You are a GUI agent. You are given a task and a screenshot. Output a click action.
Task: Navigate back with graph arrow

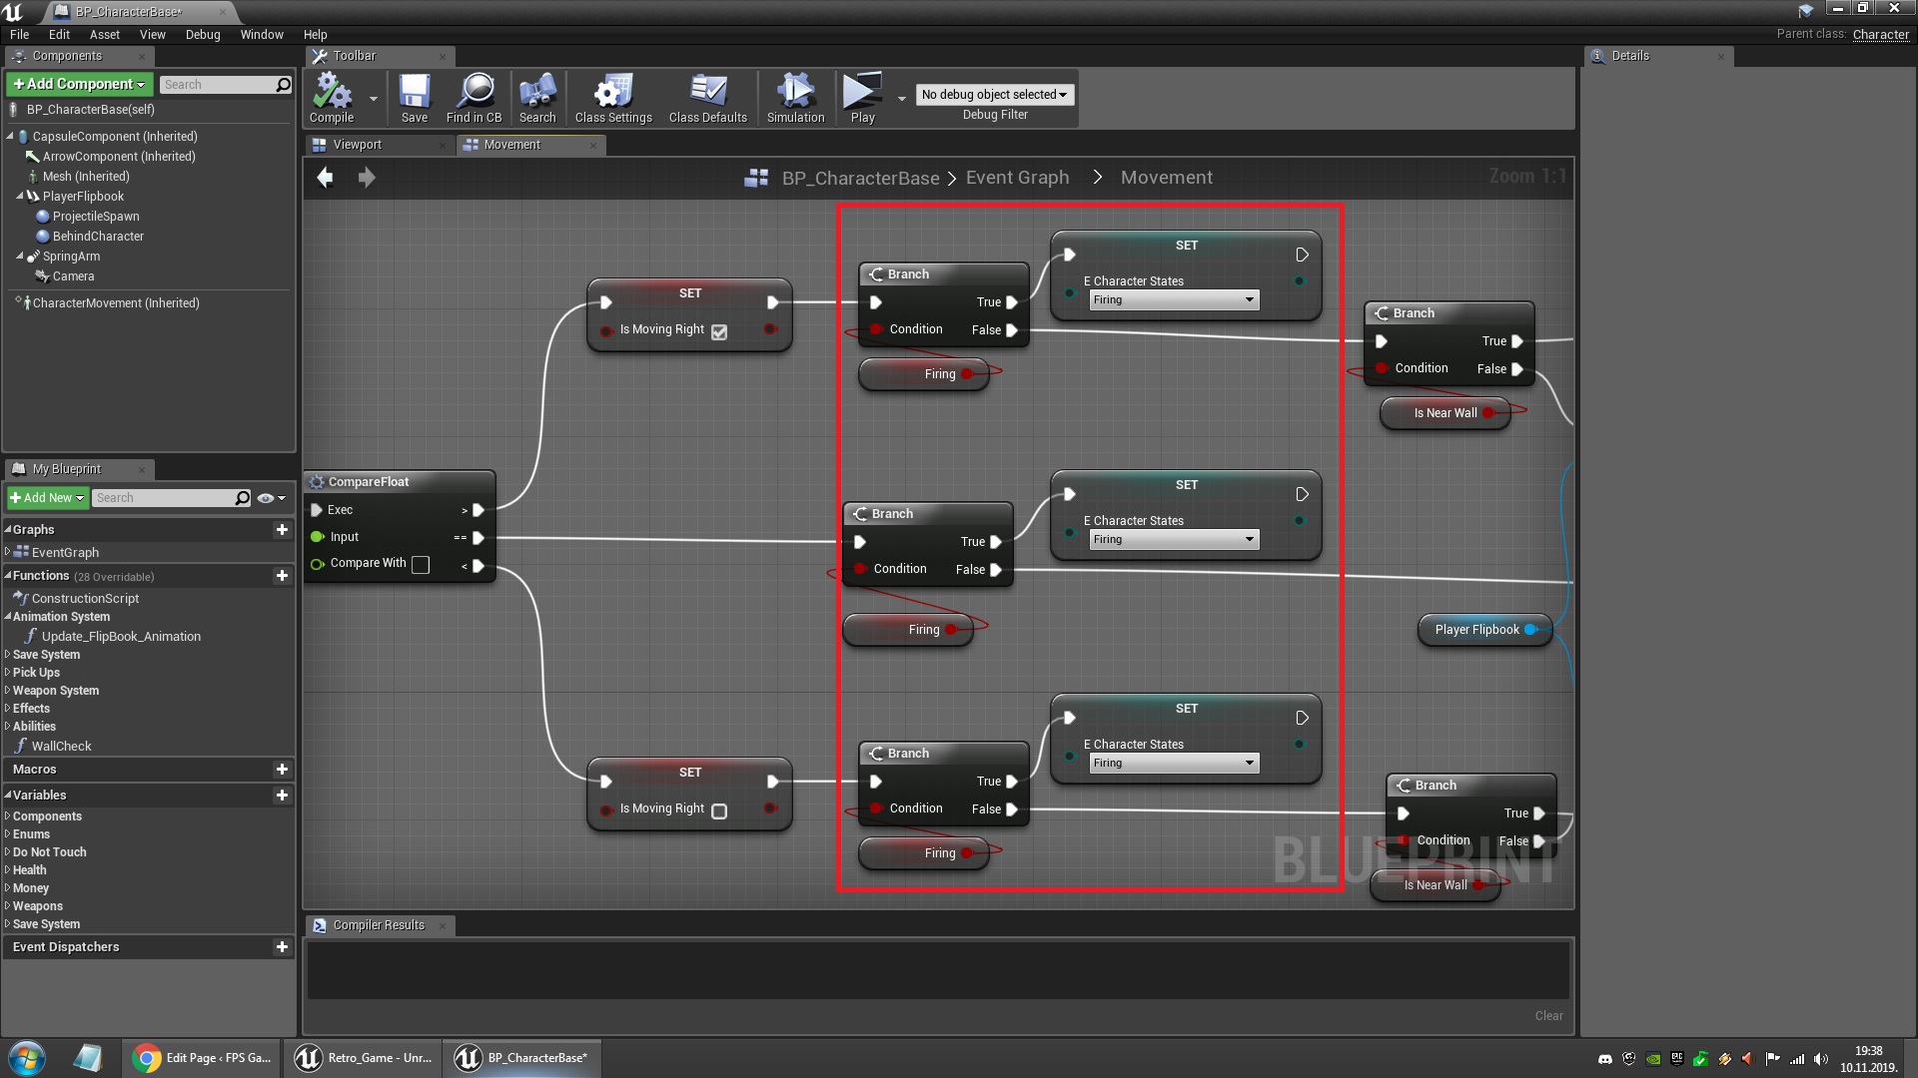point(326,178)
